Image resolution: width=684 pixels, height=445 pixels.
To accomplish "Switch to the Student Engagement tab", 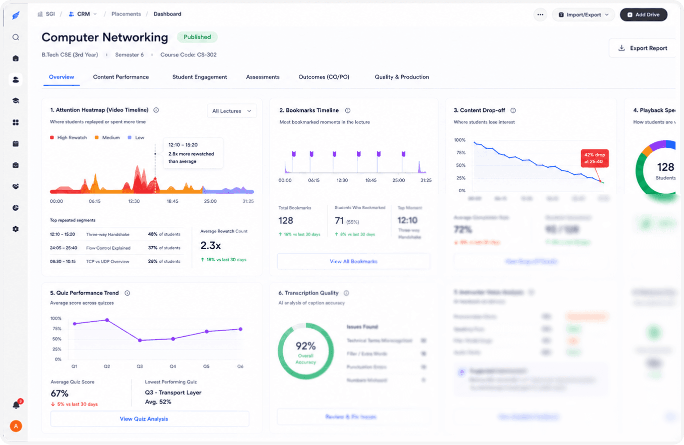I will [x=200, y=77].
